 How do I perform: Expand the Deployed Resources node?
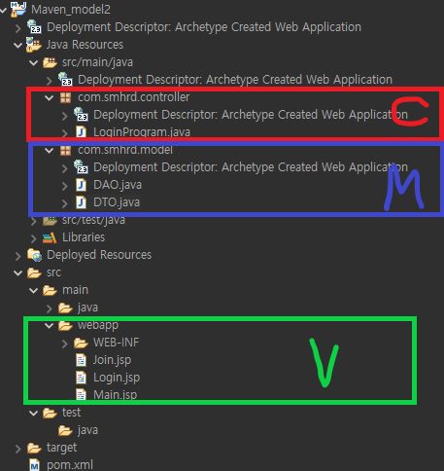tap(18, 256)
